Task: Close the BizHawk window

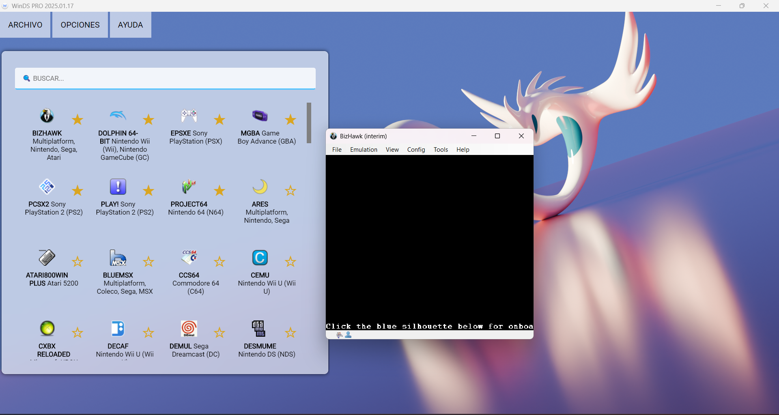Action: point(521,136)
